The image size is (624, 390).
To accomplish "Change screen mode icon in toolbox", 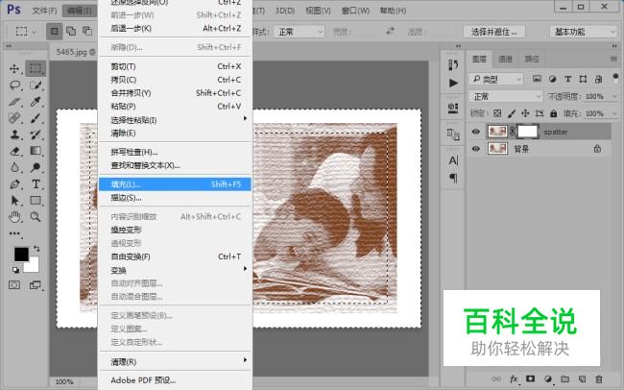I will click(35, 285).
